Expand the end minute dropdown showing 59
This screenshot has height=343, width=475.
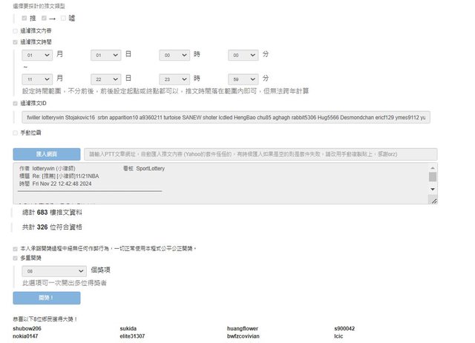click(243, 79)
